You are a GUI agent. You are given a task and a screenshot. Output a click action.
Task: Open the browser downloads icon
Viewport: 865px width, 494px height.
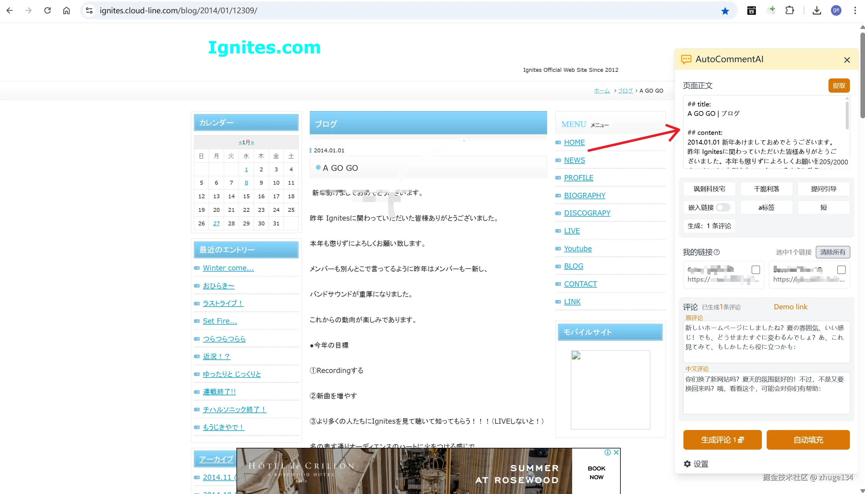click(816, 11)
